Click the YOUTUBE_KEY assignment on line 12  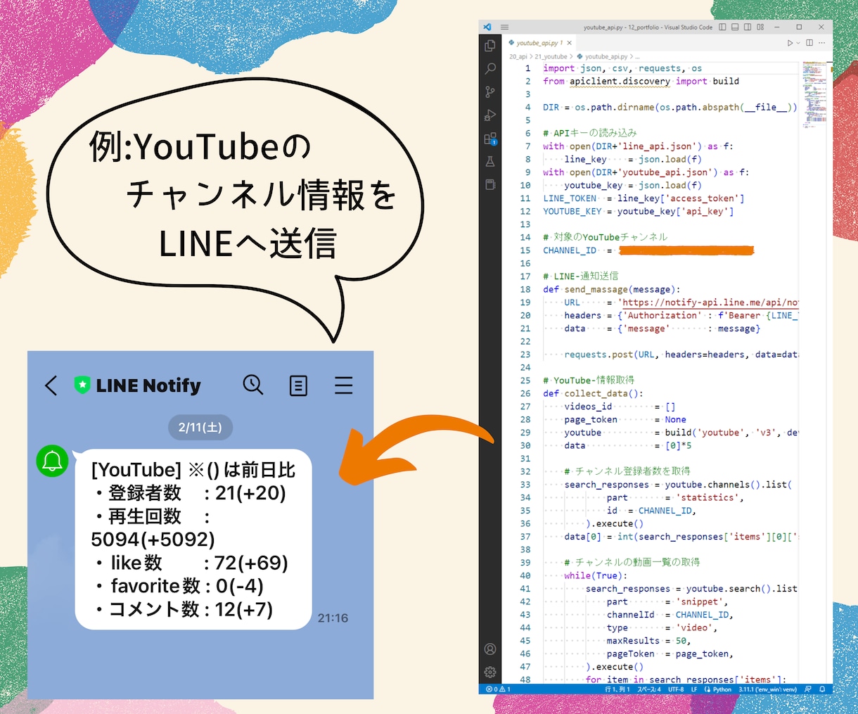[x=638, y=211]
